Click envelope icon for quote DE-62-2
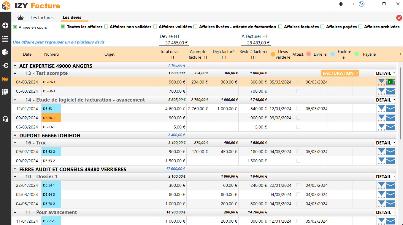The height and width of the screenshot is (225, 403). 391,152
